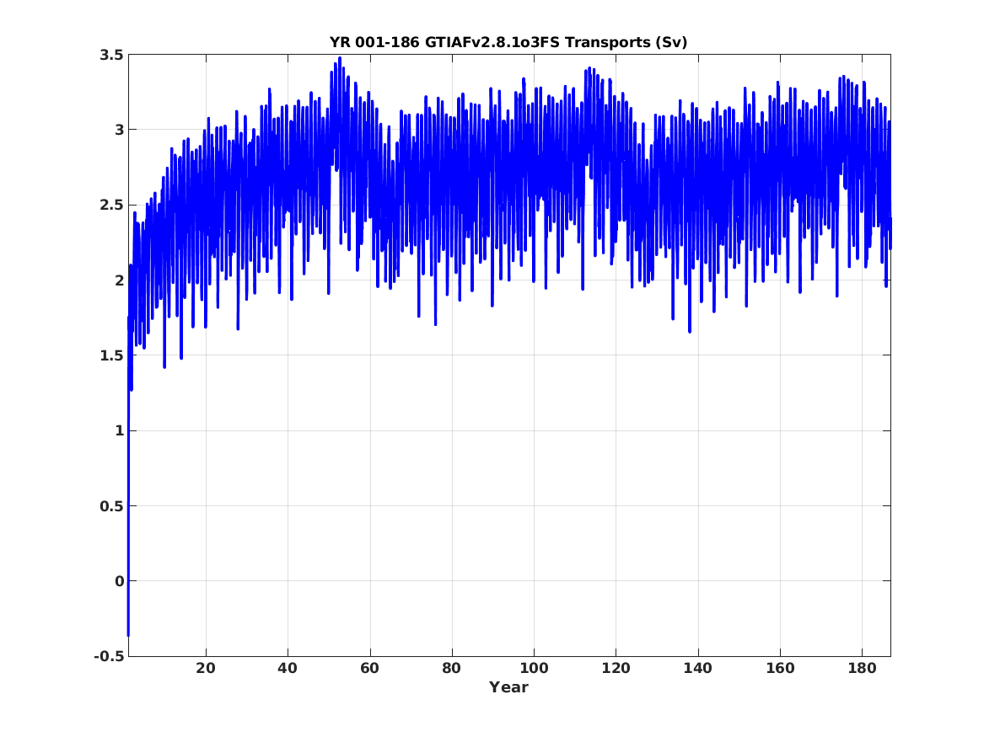
Task: Click the x-axis tick label '60'
Action: 369,669
